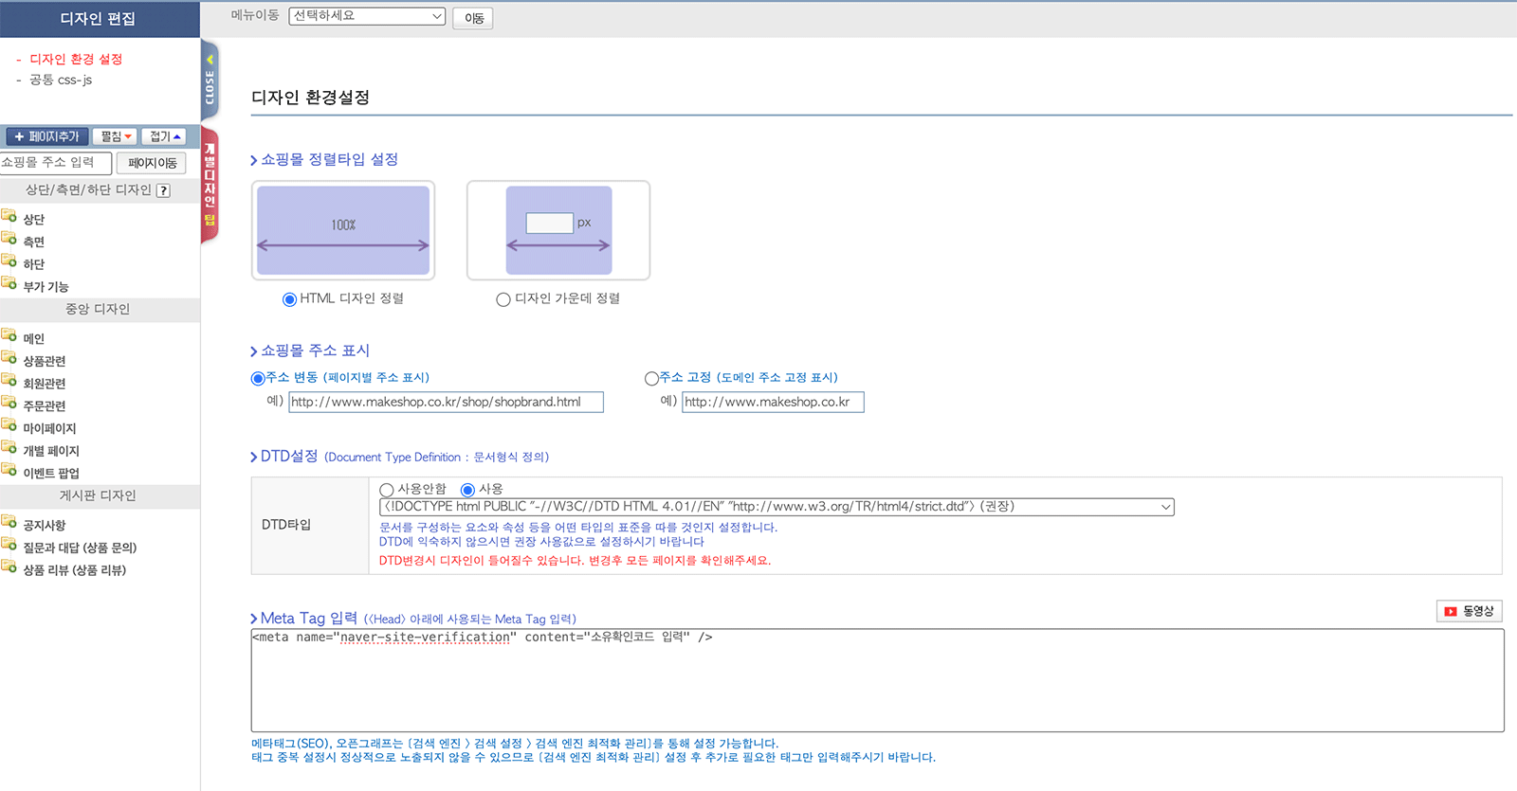Image resolution: width=1517 pixels, height=791 pixels.
Task: Open the 하단 design section
Action: pos(34,264)
